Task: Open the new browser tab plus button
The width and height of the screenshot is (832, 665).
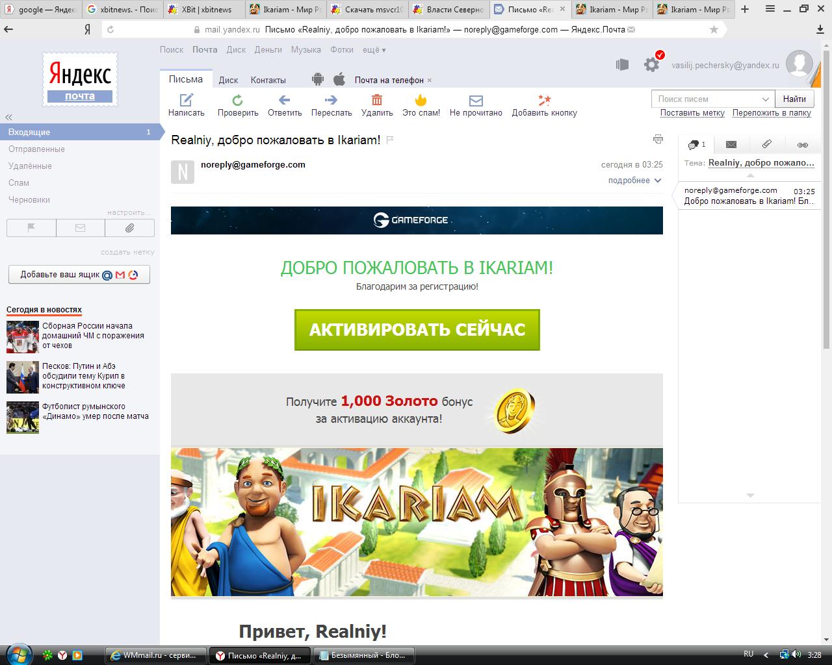Action: pyautogui.click(x=745, y=9)
